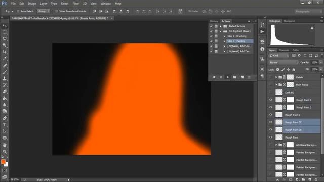324x182 pixels.
Task: Select the Rectangular Marquee tool
Action: coord(5,32)
